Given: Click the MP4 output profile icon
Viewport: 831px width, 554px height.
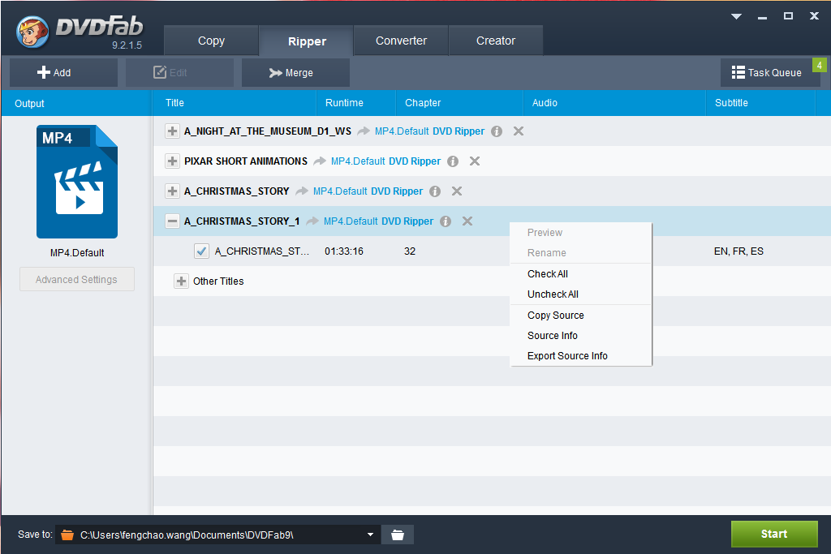Looking at the screenshot, I should click(x=77, y=182).
